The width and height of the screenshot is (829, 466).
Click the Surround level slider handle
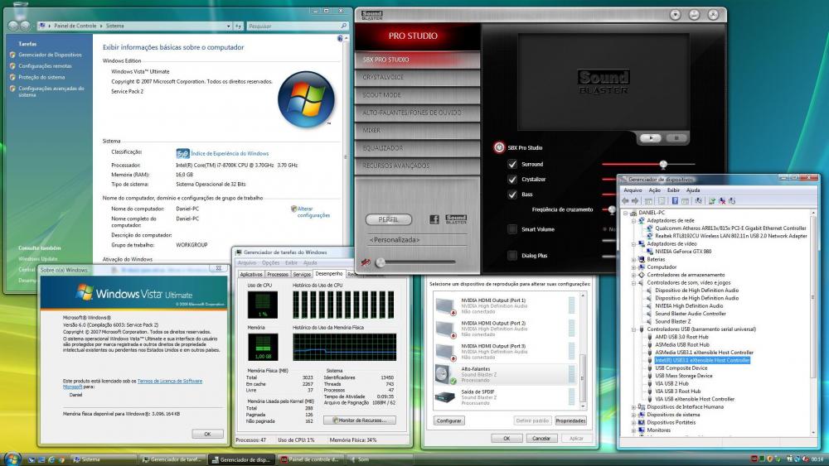point(663,165)
